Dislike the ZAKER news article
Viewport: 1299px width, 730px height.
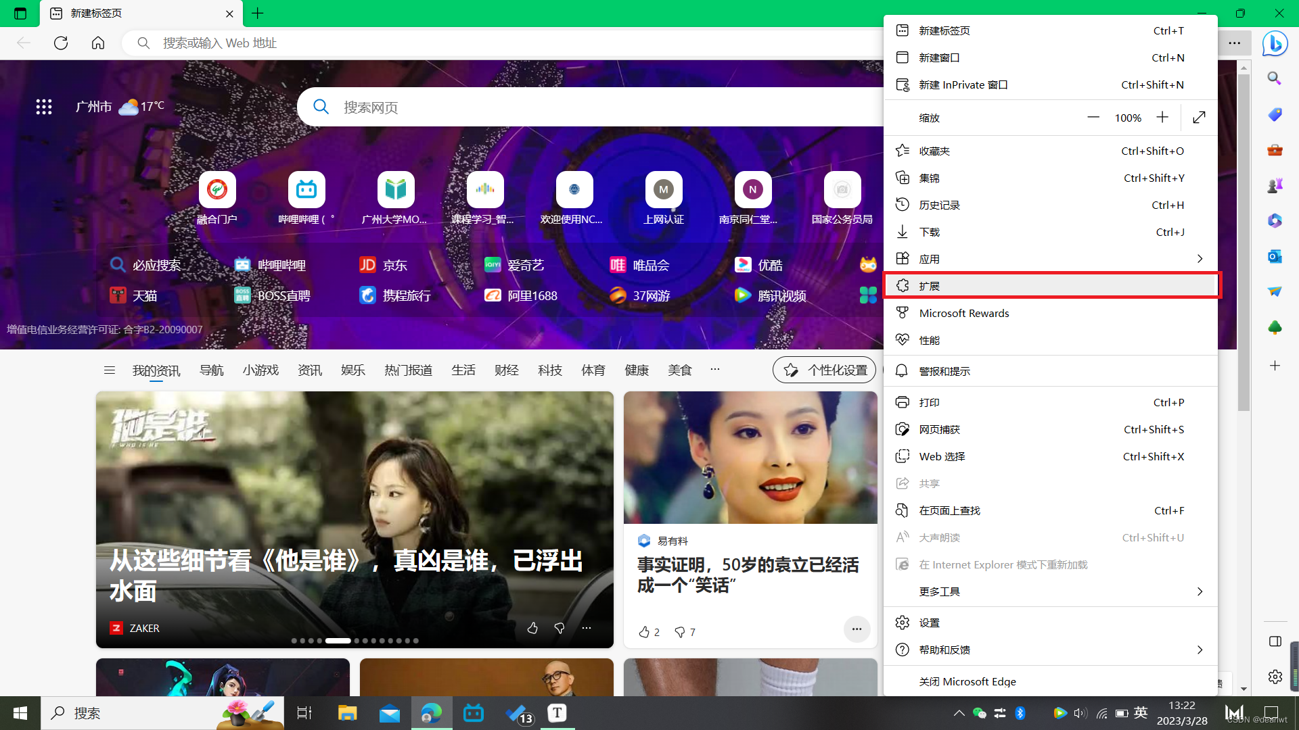[560, 628]
